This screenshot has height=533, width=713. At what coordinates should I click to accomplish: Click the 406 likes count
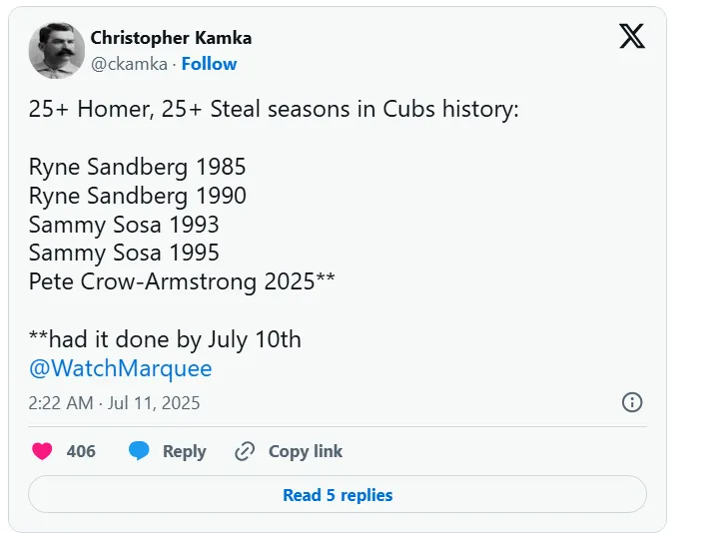pyautogui.click(x=81, y=451)
